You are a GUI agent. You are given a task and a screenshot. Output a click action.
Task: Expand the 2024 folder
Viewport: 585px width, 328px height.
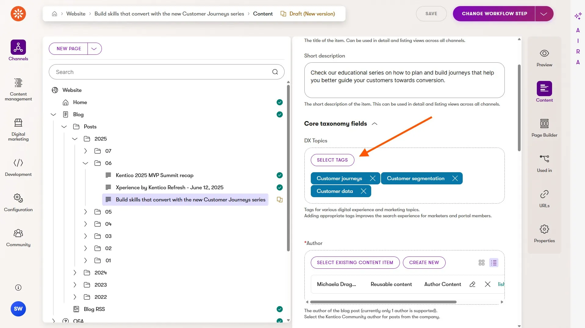pyautogui.click(x=75, y=273)
